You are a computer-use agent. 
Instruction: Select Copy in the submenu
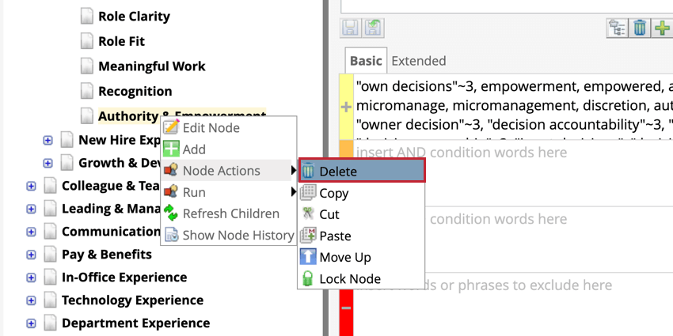(x=333, y=193)
